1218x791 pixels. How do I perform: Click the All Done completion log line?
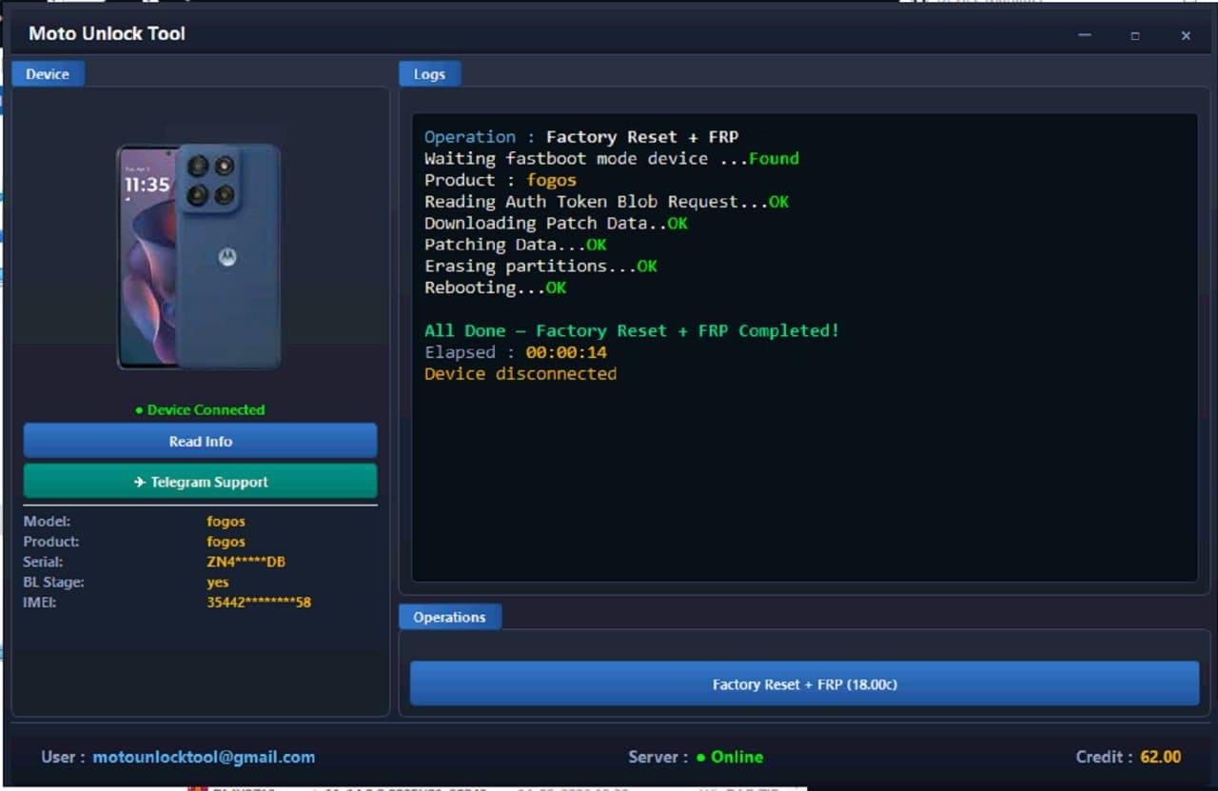(x=632, y=330)
